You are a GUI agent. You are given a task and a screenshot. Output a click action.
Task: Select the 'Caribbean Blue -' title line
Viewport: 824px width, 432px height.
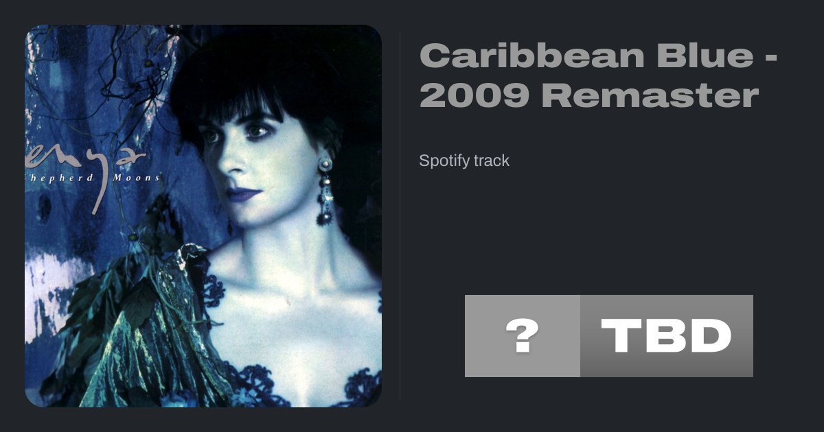click(598, 56)
